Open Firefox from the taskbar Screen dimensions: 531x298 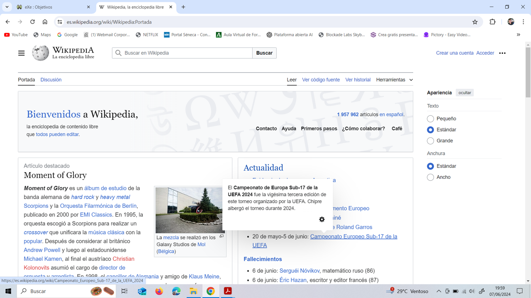pos(159,291)
